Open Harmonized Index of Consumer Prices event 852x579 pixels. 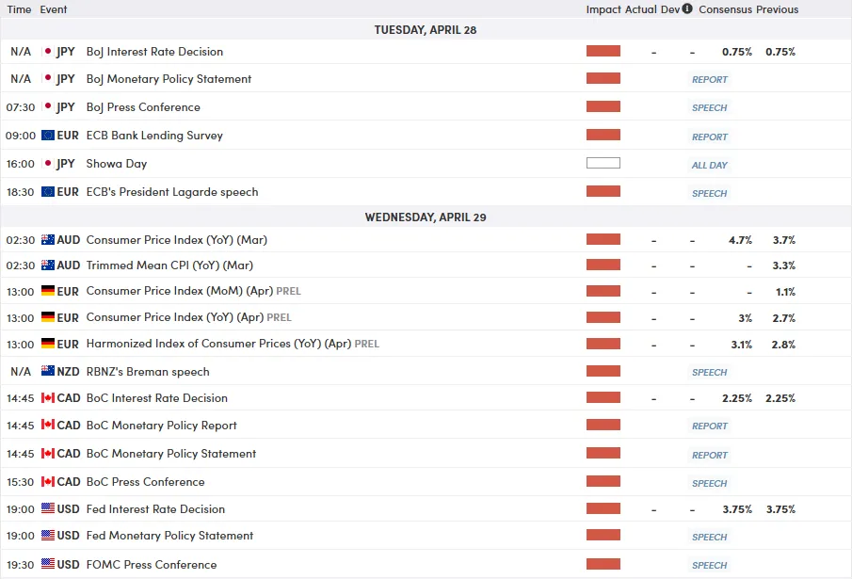coord(219,344)
